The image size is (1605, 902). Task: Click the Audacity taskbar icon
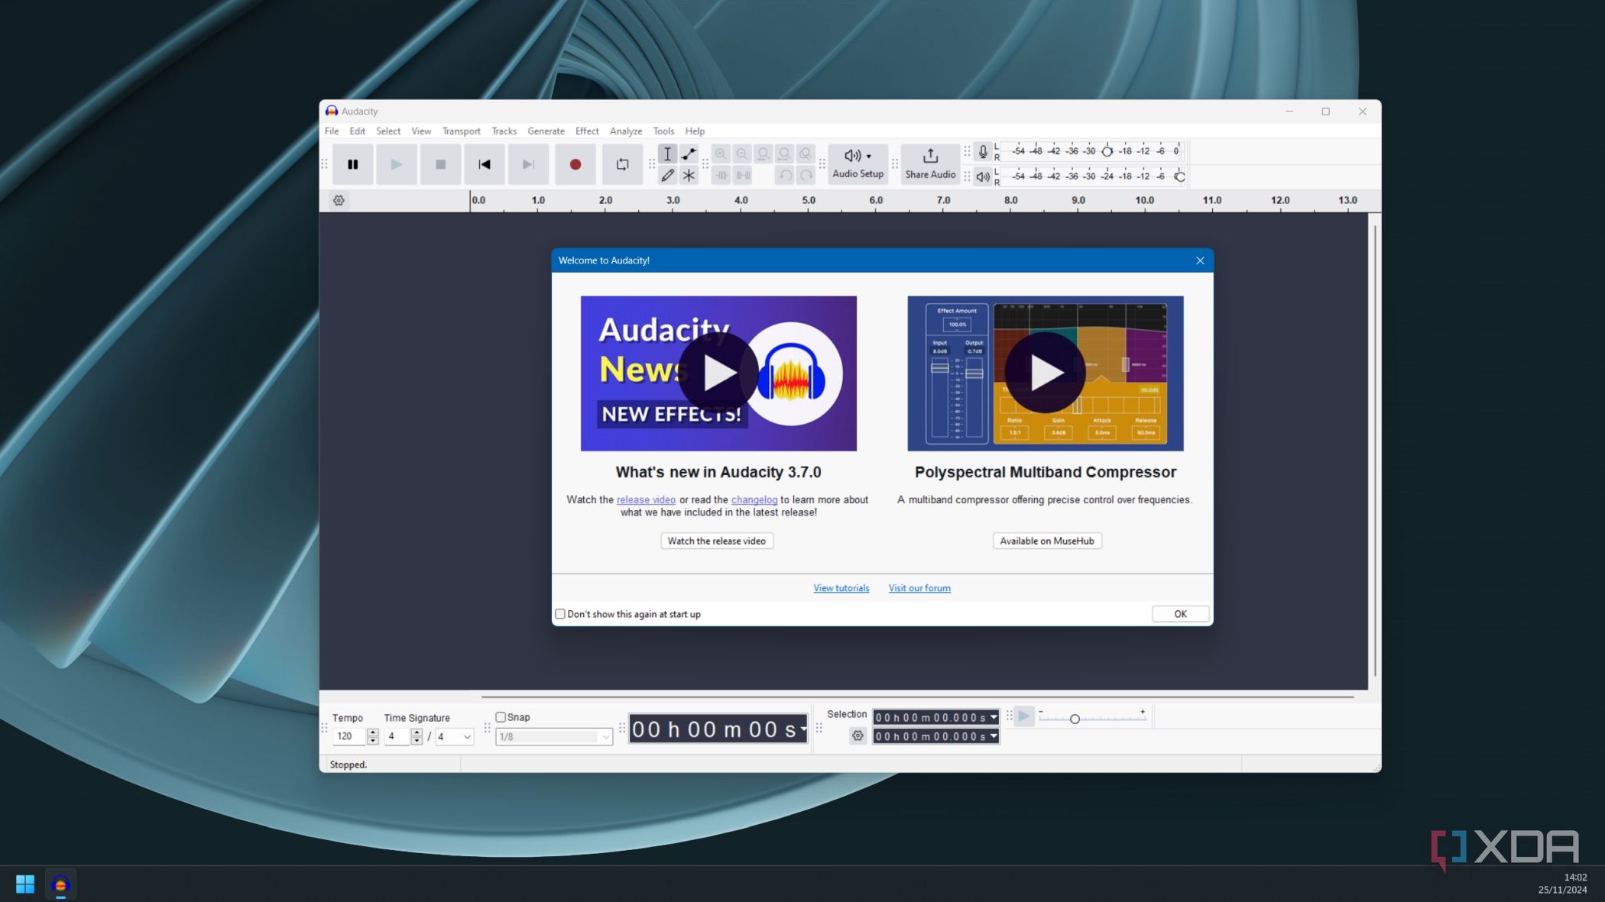tap(60, 884)
